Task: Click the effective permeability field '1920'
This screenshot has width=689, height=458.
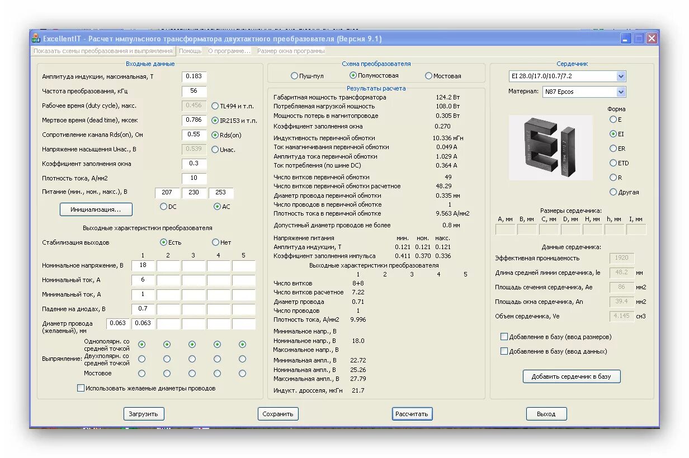Action: [621, 258]
